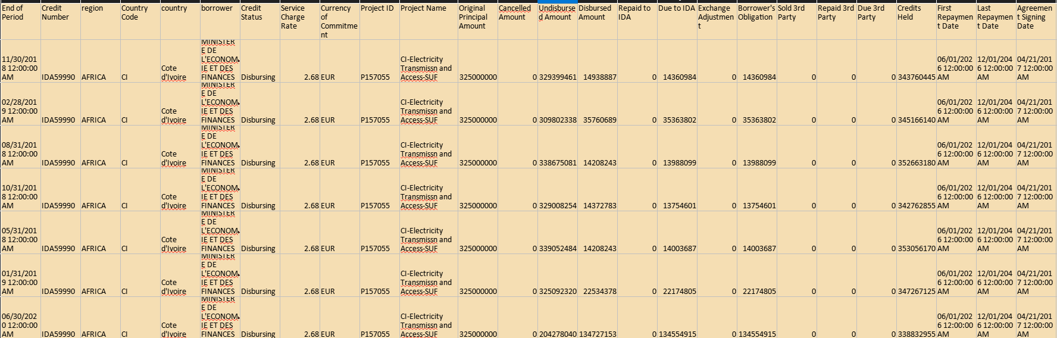Image resolution: width=1057 pixels, height=338 pixels.
Task: Click the End of Period cell 11/30/2018
Action: 20,61
